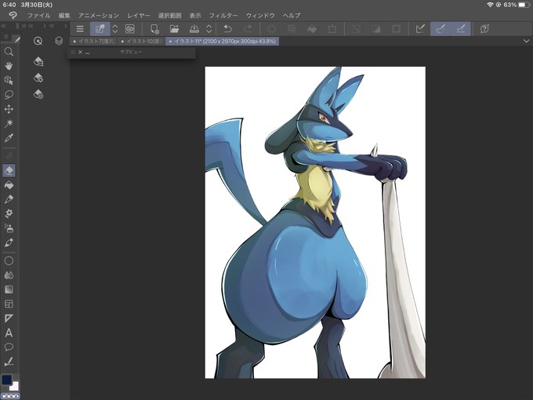Choose the second eraser sub tool with gear
Image resolution: width=533 pixels, height=400 pixels.
click(38, 78)
